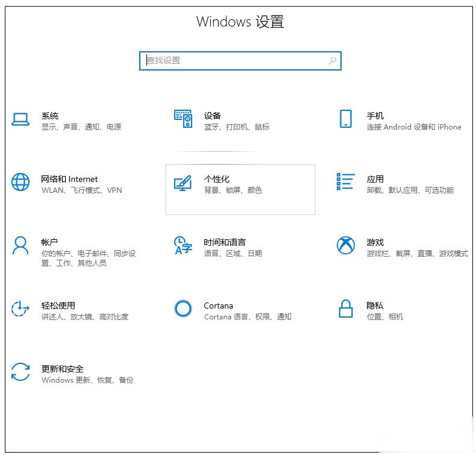Click the 隐私 padlock icon
Viewport: 476px width, 455px height.
click(346, 309)
